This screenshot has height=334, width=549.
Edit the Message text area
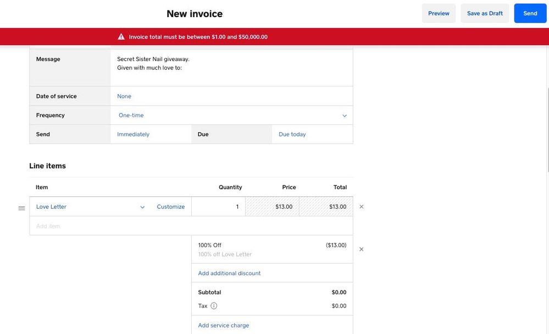(x=232, y=68)
